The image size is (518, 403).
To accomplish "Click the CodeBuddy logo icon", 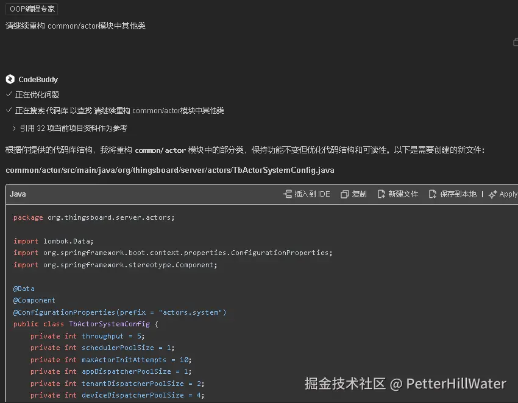I will pos(10,79).
